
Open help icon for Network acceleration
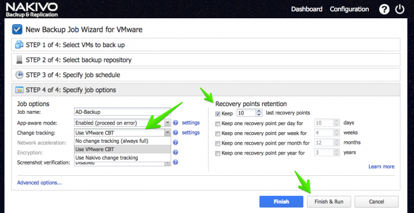coord(176,142)
